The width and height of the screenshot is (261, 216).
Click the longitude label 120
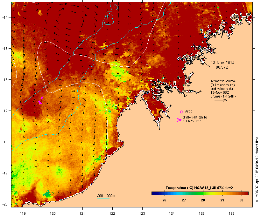coord(53,213)
